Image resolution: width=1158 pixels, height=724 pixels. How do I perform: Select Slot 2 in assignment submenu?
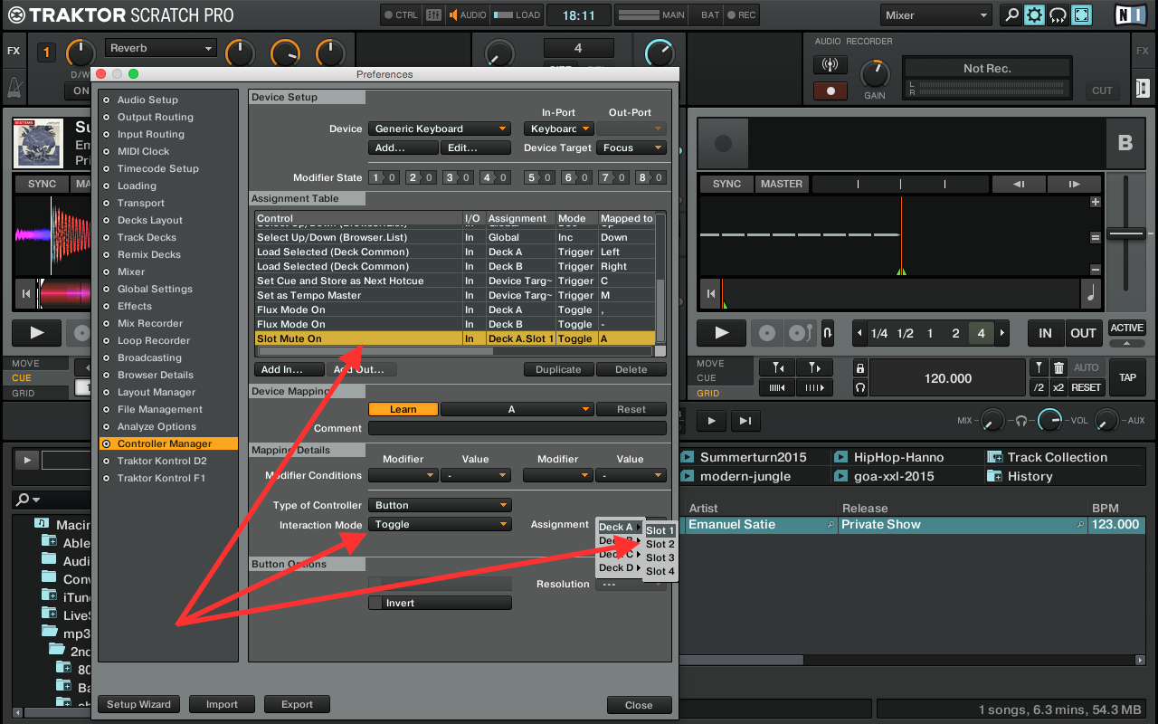click(x=660, y=544)
